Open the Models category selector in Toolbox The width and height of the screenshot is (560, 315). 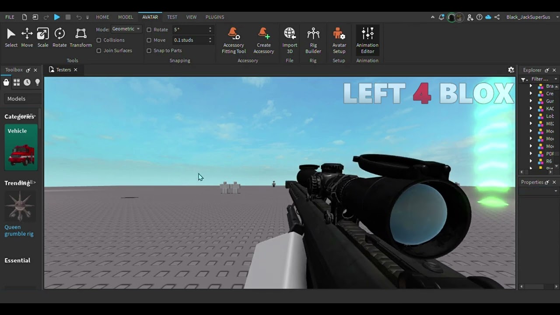pos(22,99)
